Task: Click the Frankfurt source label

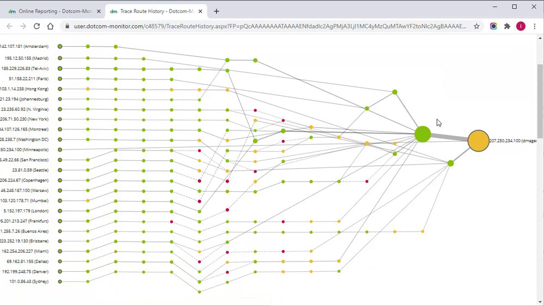Action: click(x=25, y=221)
